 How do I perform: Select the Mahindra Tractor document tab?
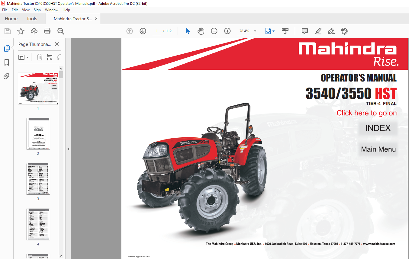(73, 19)
